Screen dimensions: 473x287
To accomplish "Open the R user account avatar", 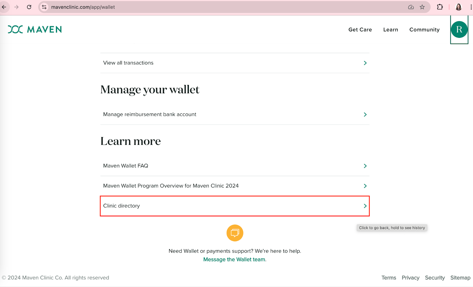I will (459, 29).
